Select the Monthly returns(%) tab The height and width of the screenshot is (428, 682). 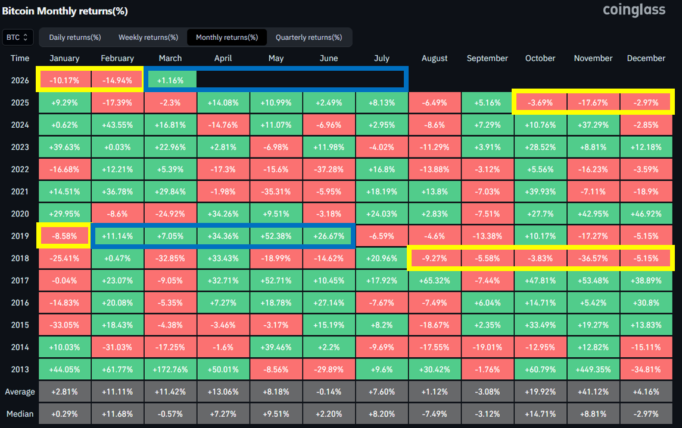coord(227,37)
